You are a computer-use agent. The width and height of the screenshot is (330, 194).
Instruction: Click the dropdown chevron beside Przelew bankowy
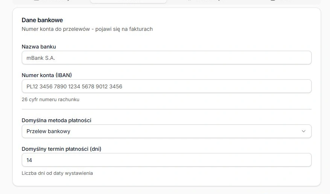click(304, 131)
